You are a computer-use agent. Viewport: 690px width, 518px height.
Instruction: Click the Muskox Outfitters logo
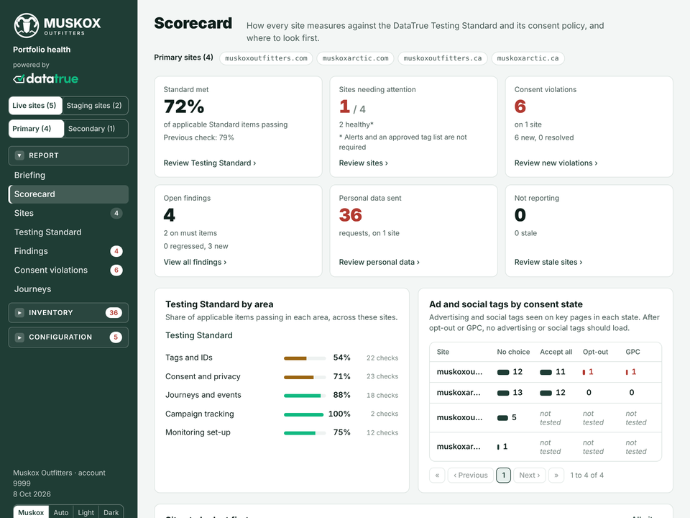coord(57,25)
